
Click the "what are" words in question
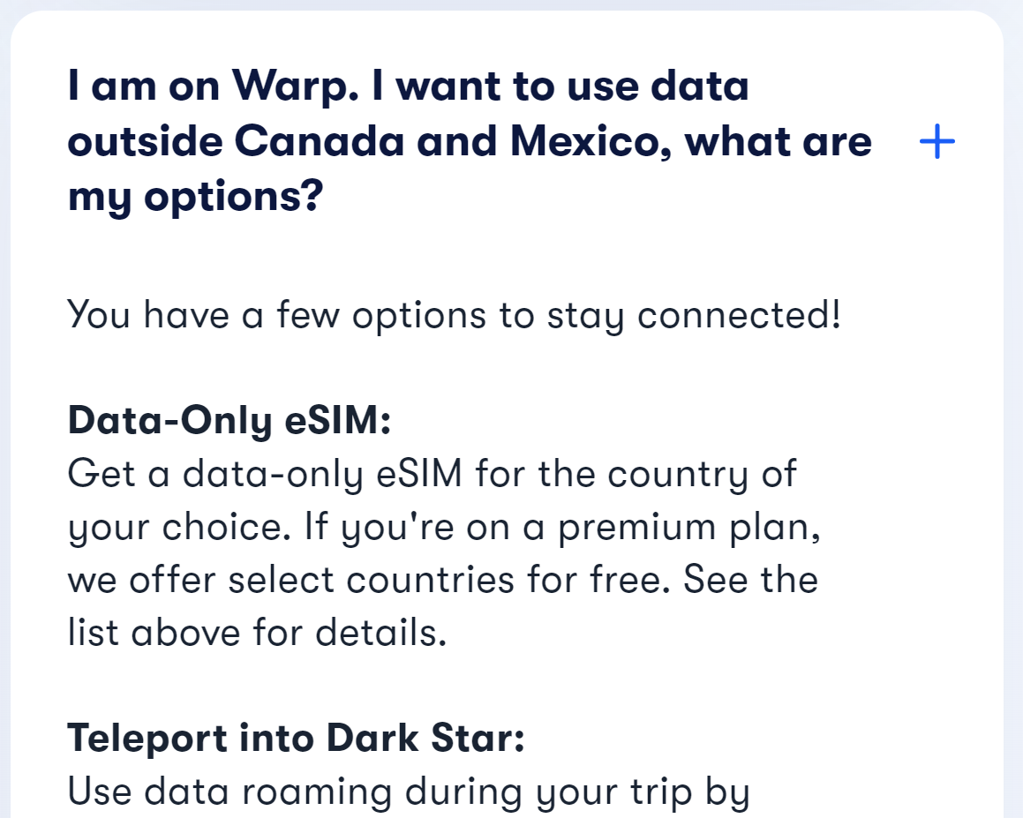(779, 141)
